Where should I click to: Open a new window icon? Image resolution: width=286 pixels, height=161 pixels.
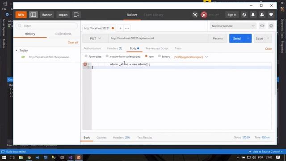76,15
